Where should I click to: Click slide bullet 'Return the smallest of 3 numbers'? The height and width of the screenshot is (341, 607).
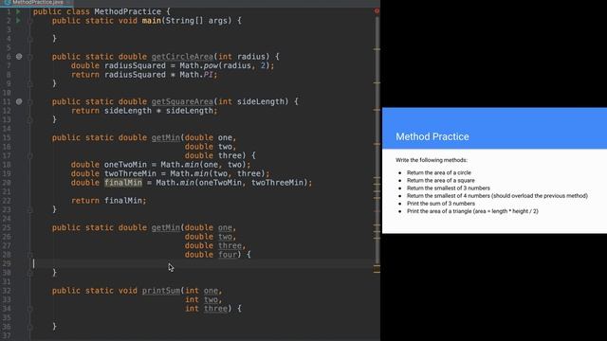click(449, 188)
